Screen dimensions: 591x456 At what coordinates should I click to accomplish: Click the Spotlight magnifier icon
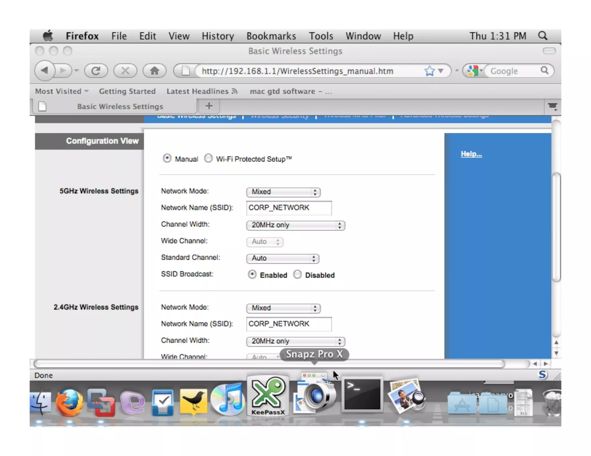point(543,36)
